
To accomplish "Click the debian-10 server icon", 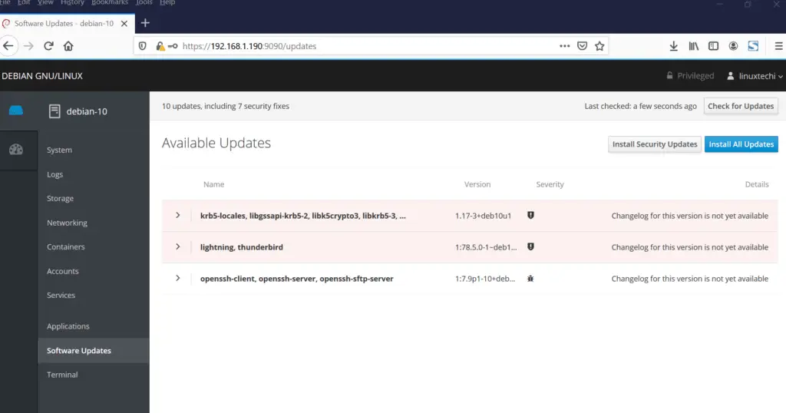I will pyautogui.click(x=54, y=111).
